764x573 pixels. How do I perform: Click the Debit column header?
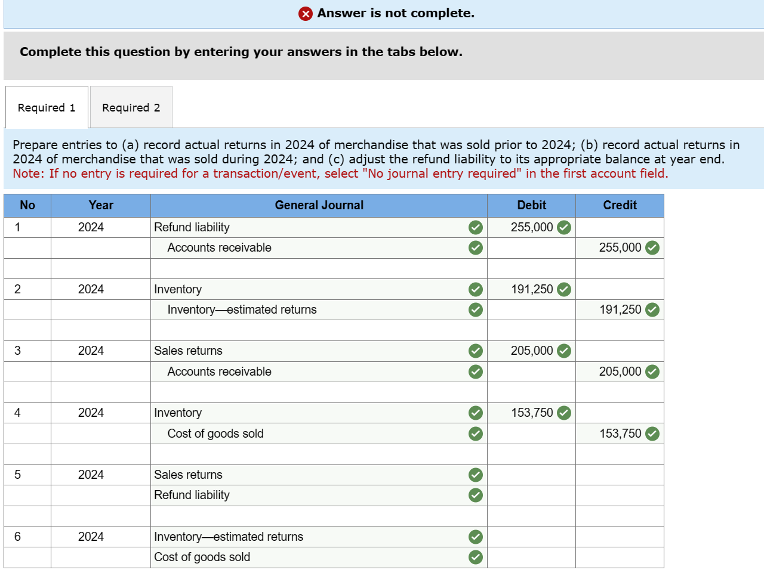pos(531,205)
